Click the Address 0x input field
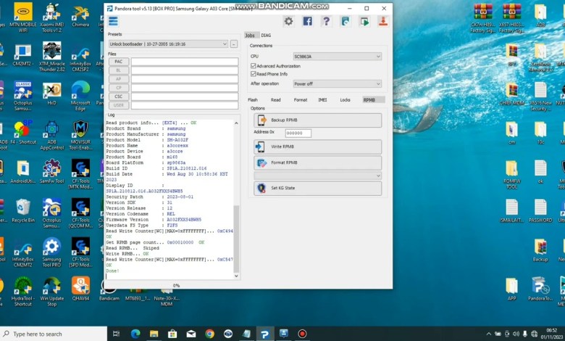Viewport: 565px width, 341px height. tap(298, 133)
